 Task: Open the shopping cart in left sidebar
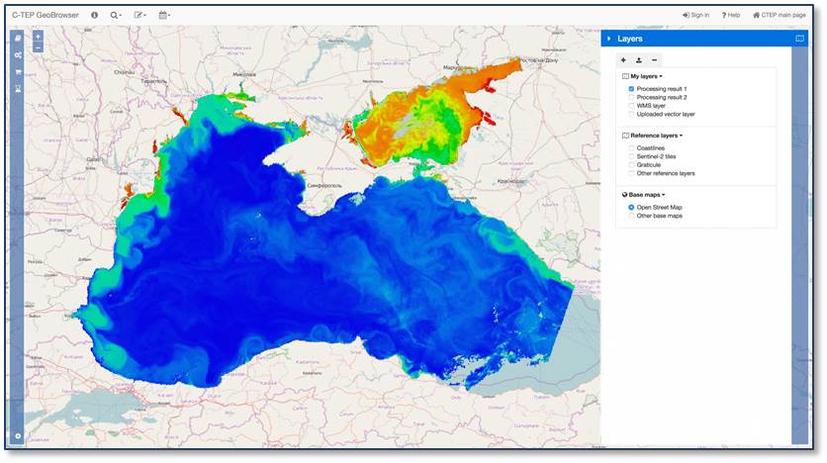pyautogui.click(x=18, y=71)
